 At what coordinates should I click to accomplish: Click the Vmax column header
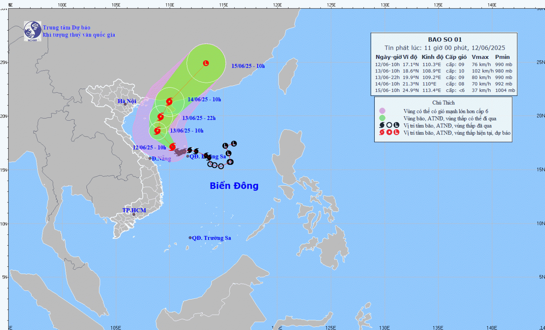480,57
